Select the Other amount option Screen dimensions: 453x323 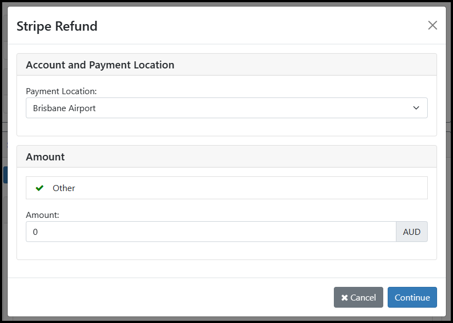click(226, 188)
